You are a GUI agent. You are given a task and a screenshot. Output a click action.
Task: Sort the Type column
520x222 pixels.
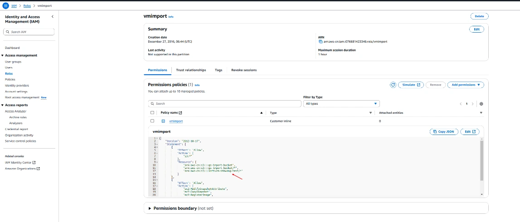pos(370,113)
